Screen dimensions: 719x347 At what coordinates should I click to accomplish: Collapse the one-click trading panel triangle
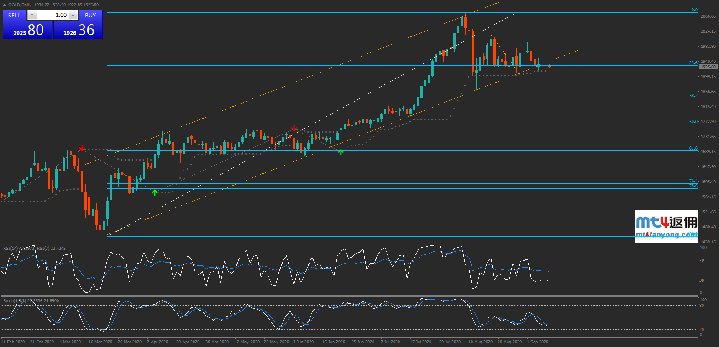tap(4, 5)
